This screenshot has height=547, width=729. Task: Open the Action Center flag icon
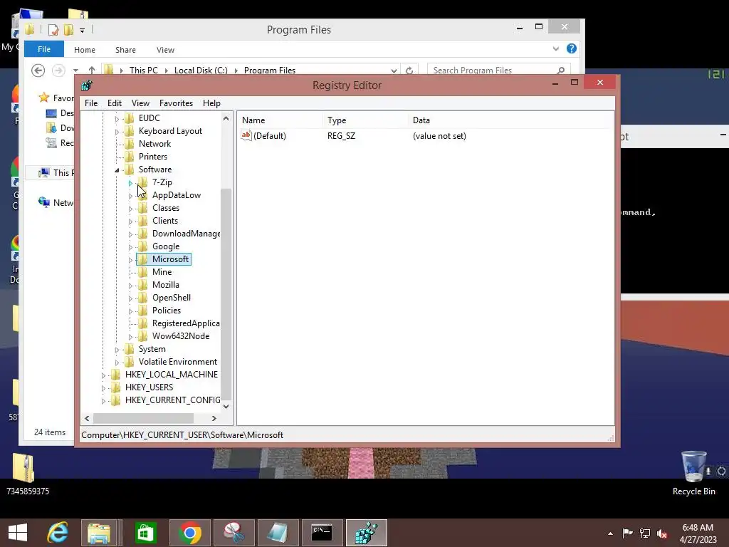[x=627, y=533]
